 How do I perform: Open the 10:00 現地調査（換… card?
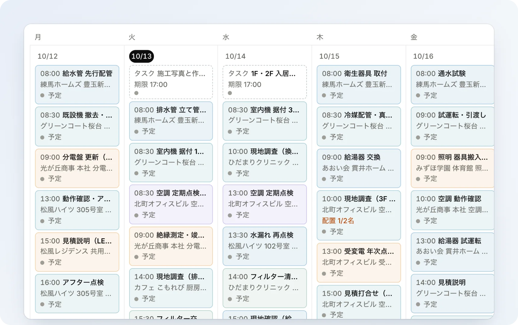pyautogui.click(x=265, y=162)
